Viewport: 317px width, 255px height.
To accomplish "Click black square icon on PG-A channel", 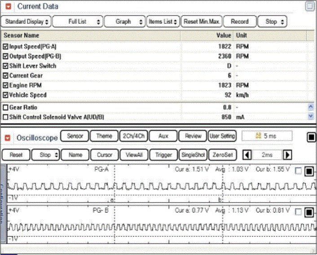I will click(309, 171).
